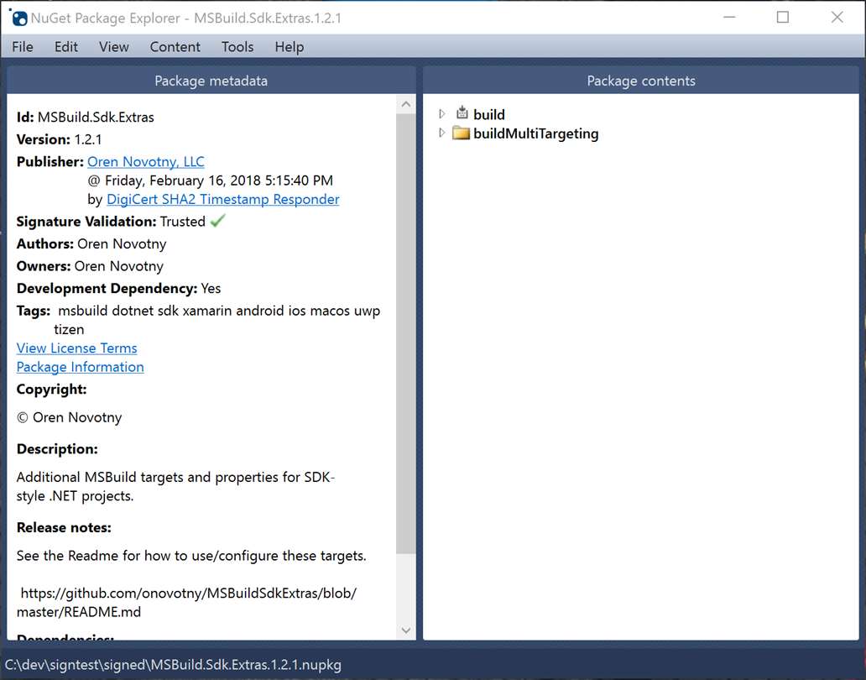Click the Package Information link
The height and width of the screenshot is (680, 866).
coord(80,367)
